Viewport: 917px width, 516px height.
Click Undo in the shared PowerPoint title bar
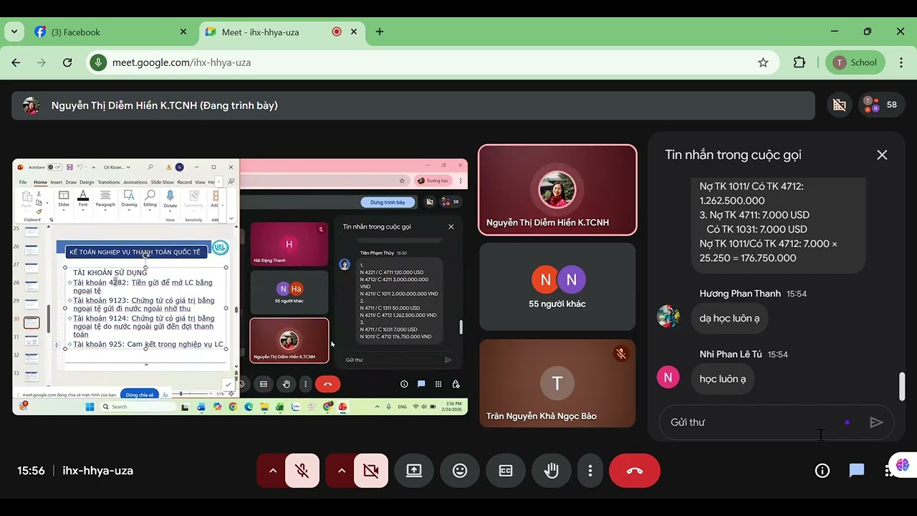tap(80, 167)
